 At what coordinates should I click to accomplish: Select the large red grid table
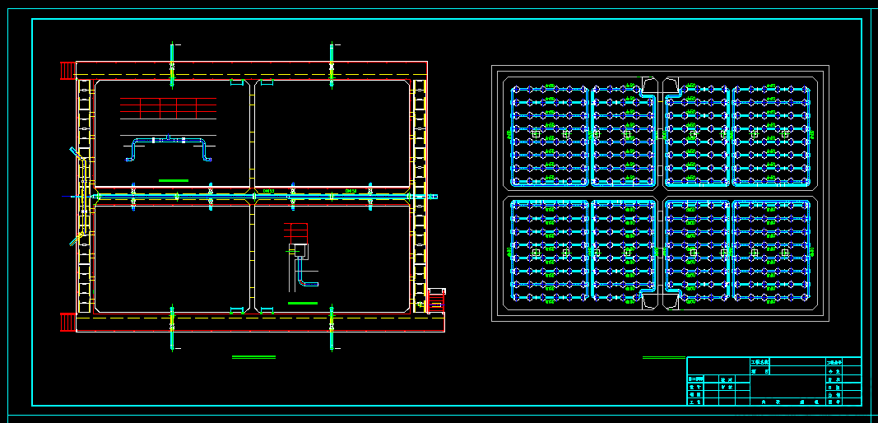[x=168, y=108]
